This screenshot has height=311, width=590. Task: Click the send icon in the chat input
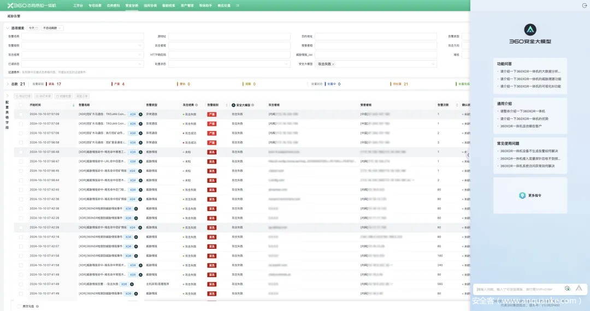click(x=579, y=288)
